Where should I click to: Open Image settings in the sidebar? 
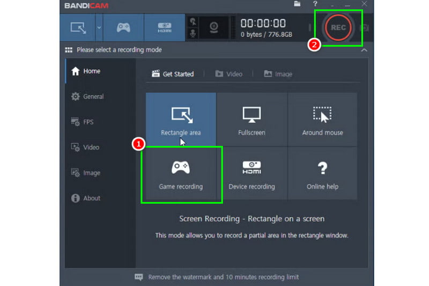(x=100, y=173)
